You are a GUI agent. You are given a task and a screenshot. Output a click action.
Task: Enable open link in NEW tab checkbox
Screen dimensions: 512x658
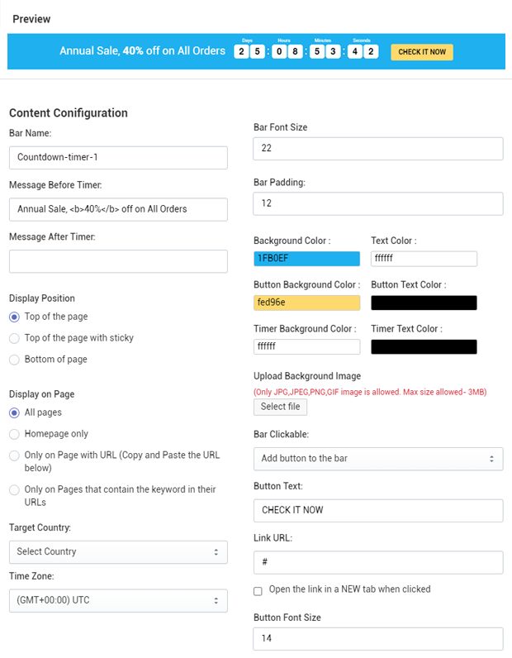[258, 591]
